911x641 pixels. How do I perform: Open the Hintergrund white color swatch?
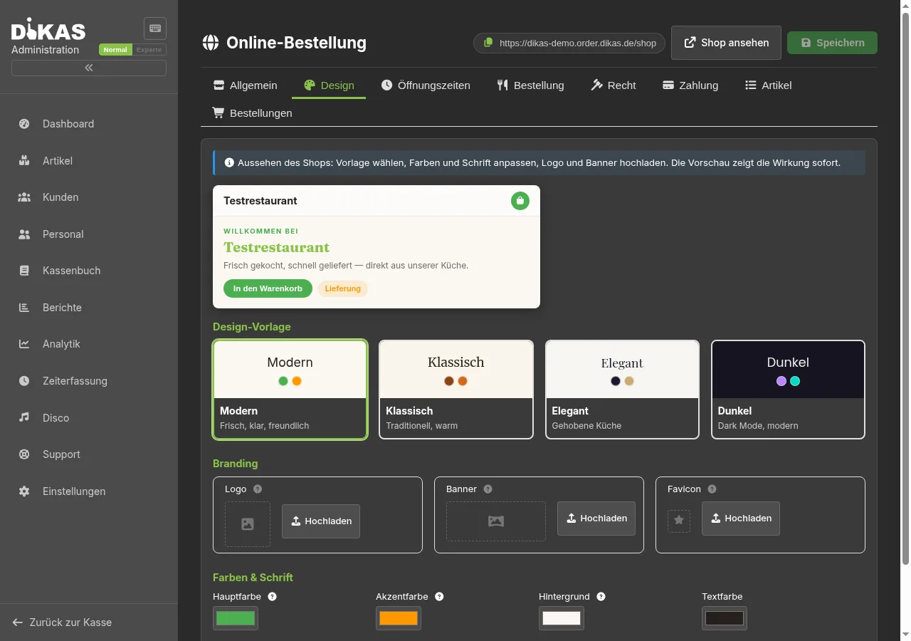[x=562, y=618]
